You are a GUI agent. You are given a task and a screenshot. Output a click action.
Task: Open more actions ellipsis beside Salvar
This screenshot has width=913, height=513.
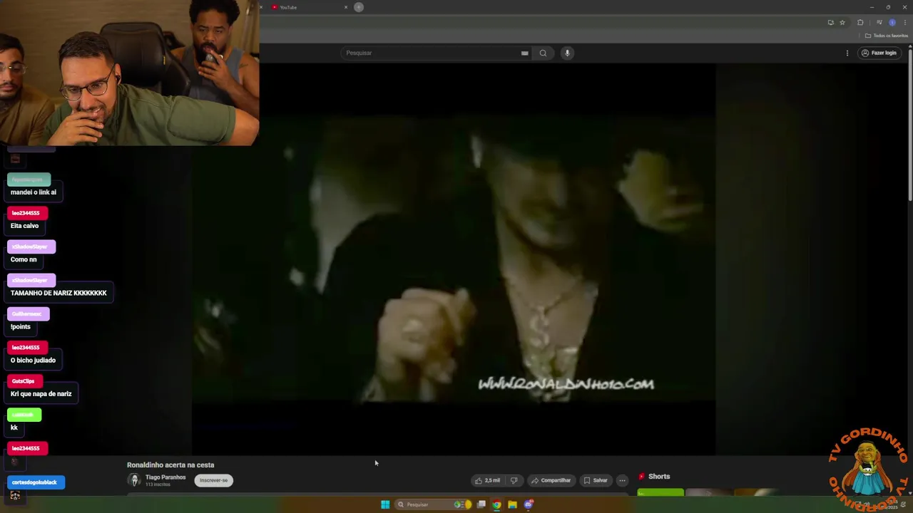pos(622,480)
